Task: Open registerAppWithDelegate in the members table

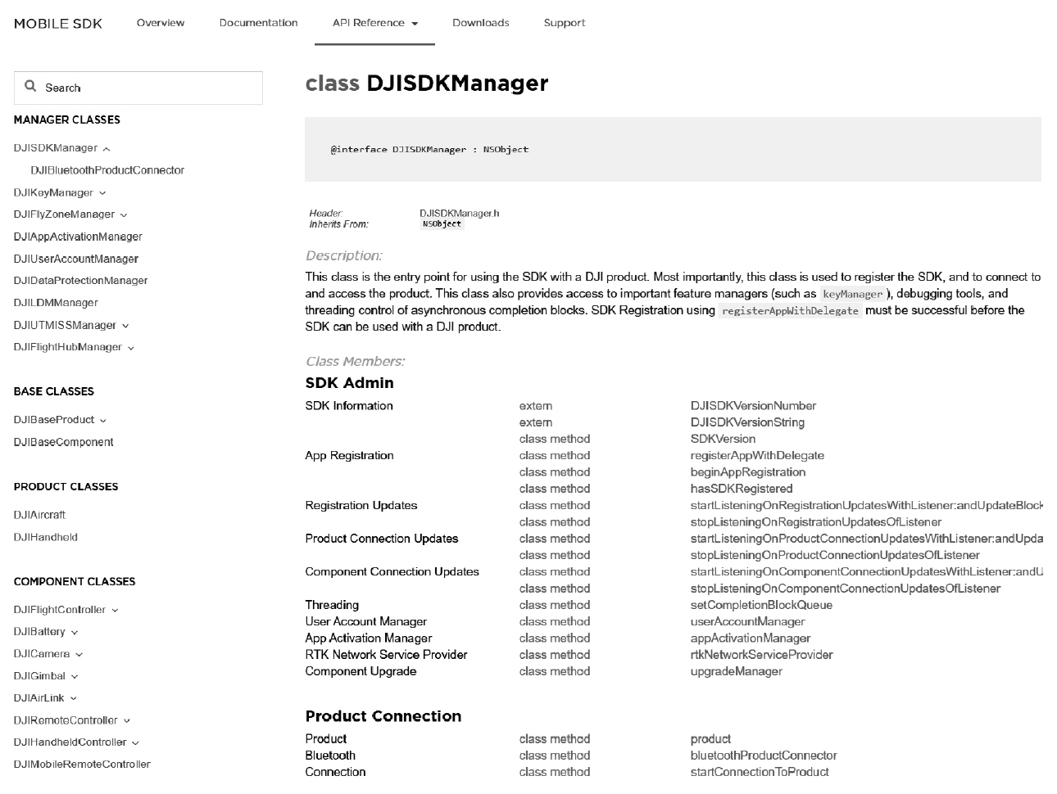Action: tap(757, 456)
